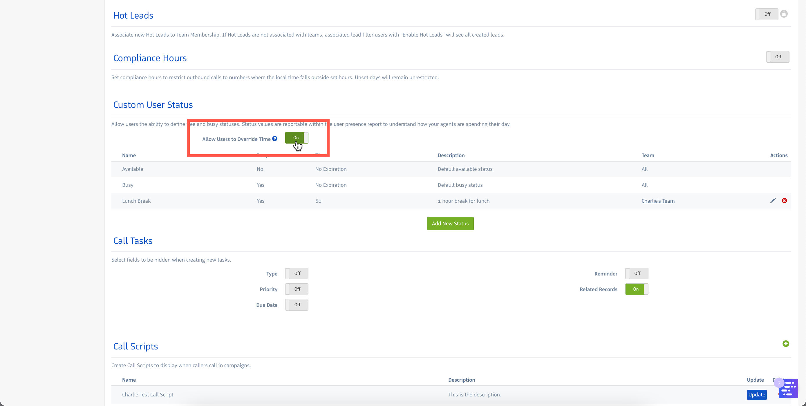Edit the Lunch Break status with the pencil icon

[x=773, y=200]
